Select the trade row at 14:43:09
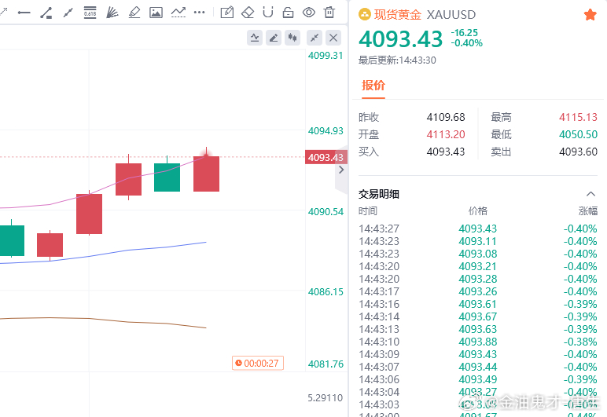 pyautogui.click(x=478, y=354)
